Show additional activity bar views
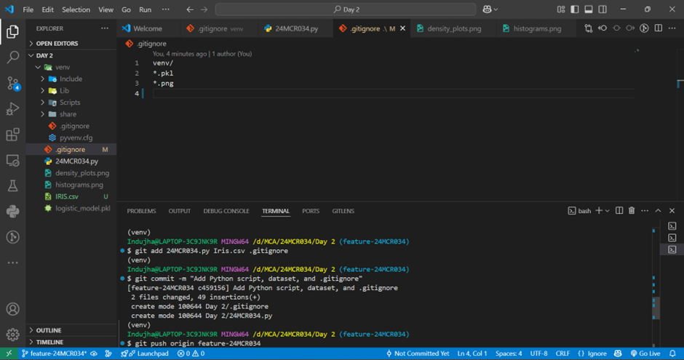 (12, 263)
